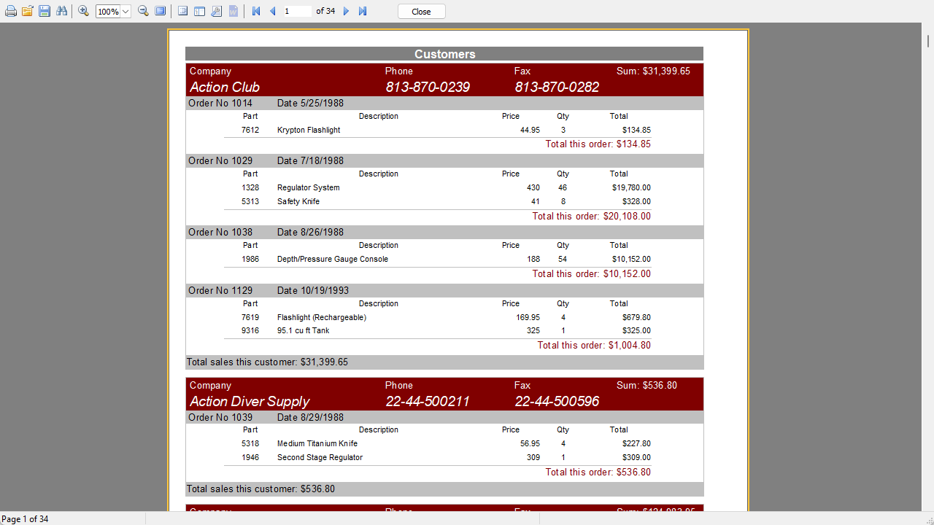
Task: Click Order No 1038 header
Action: point(220,232)
